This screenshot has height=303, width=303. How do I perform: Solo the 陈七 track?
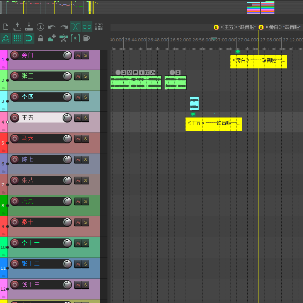coord(85,160)
